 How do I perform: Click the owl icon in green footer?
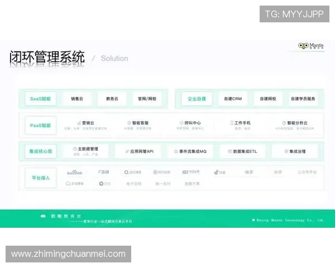pos(43,216)
